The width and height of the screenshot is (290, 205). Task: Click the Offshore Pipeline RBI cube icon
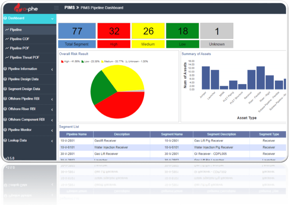pyautogui.click(x=5, y=99)
